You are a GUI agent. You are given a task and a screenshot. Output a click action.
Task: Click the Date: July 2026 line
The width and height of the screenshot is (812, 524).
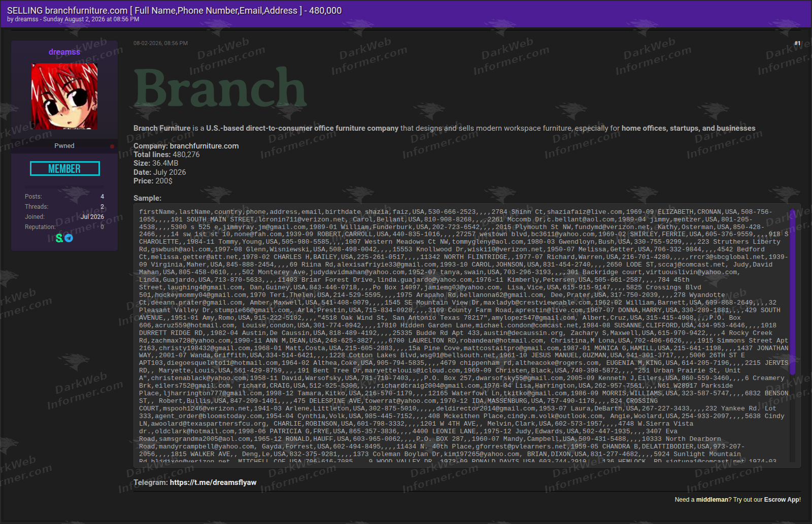tap(159, 172)
